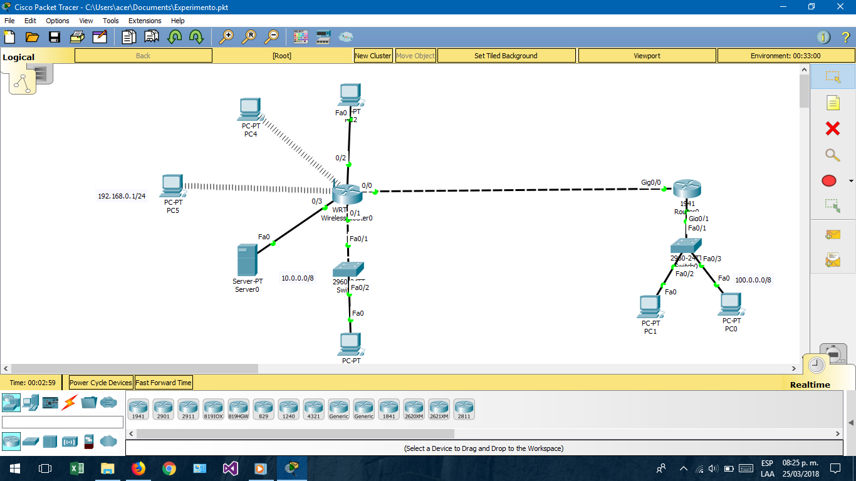This screenshot has height=481, width=856.
Task: Select the Miscellaneous folder category
Action: pos(89,402)
